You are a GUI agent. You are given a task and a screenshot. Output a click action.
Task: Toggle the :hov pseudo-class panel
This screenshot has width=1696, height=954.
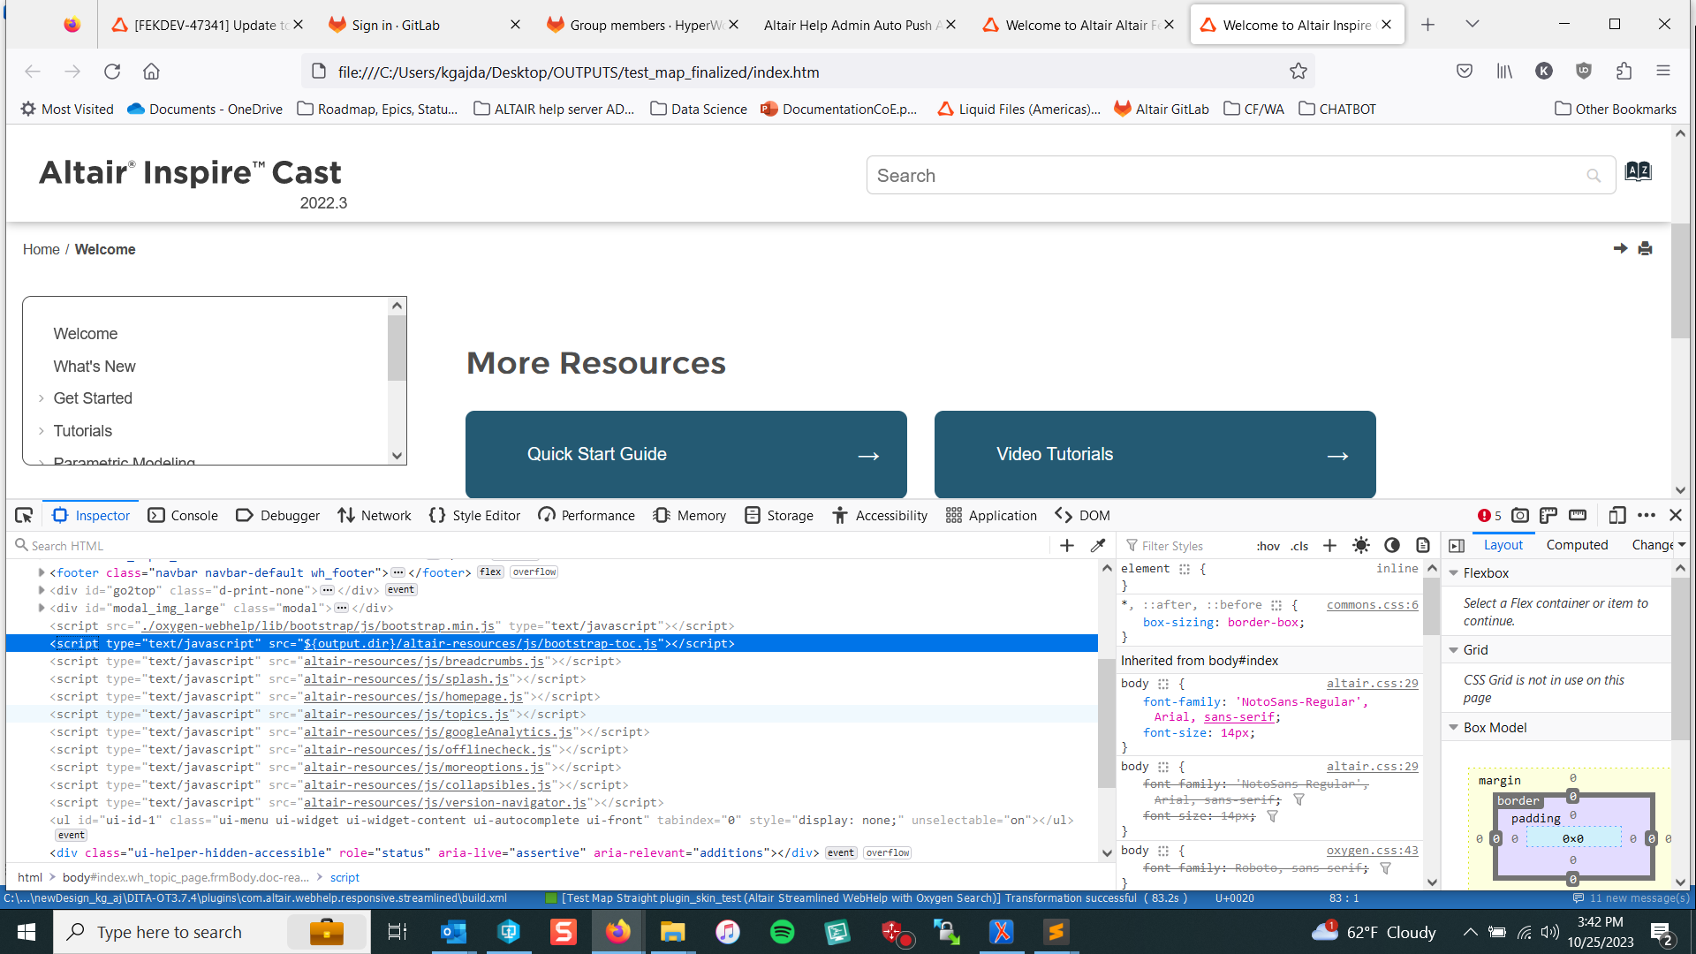pyautogui.click(x=1268, y=546)
